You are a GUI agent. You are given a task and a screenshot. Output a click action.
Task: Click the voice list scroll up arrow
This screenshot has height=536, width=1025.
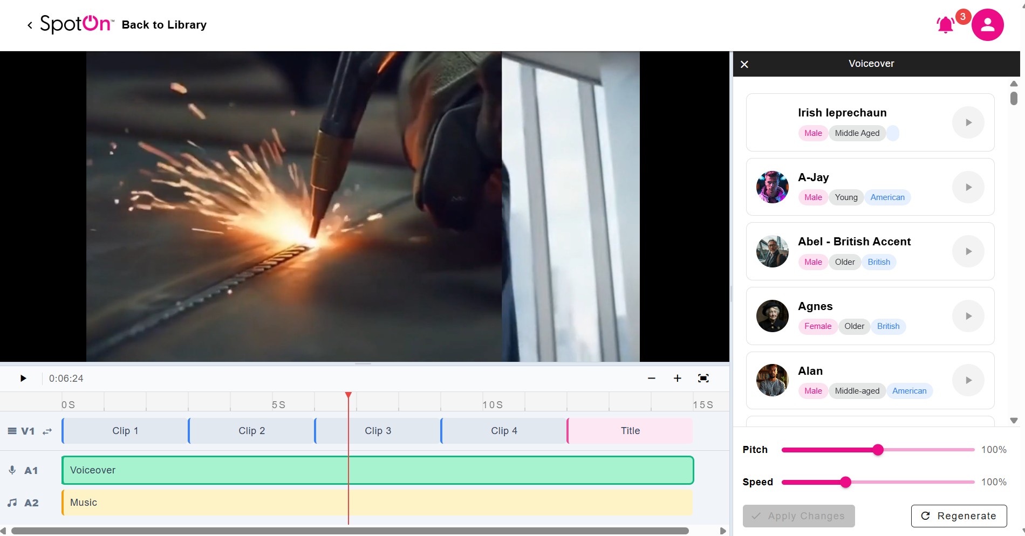coord(1014,84)
